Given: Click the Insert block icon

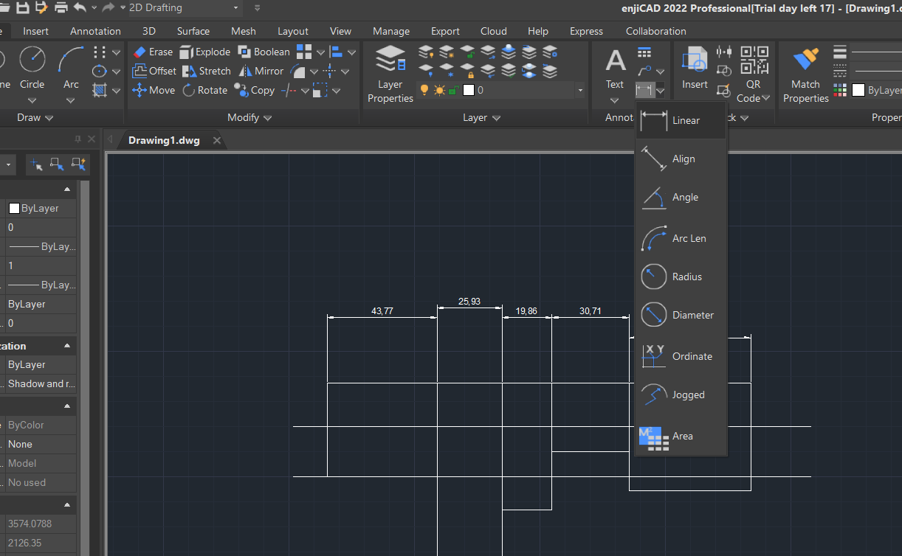Looking at the screenshot, I should pyautogui.click(x=694, y=68).
